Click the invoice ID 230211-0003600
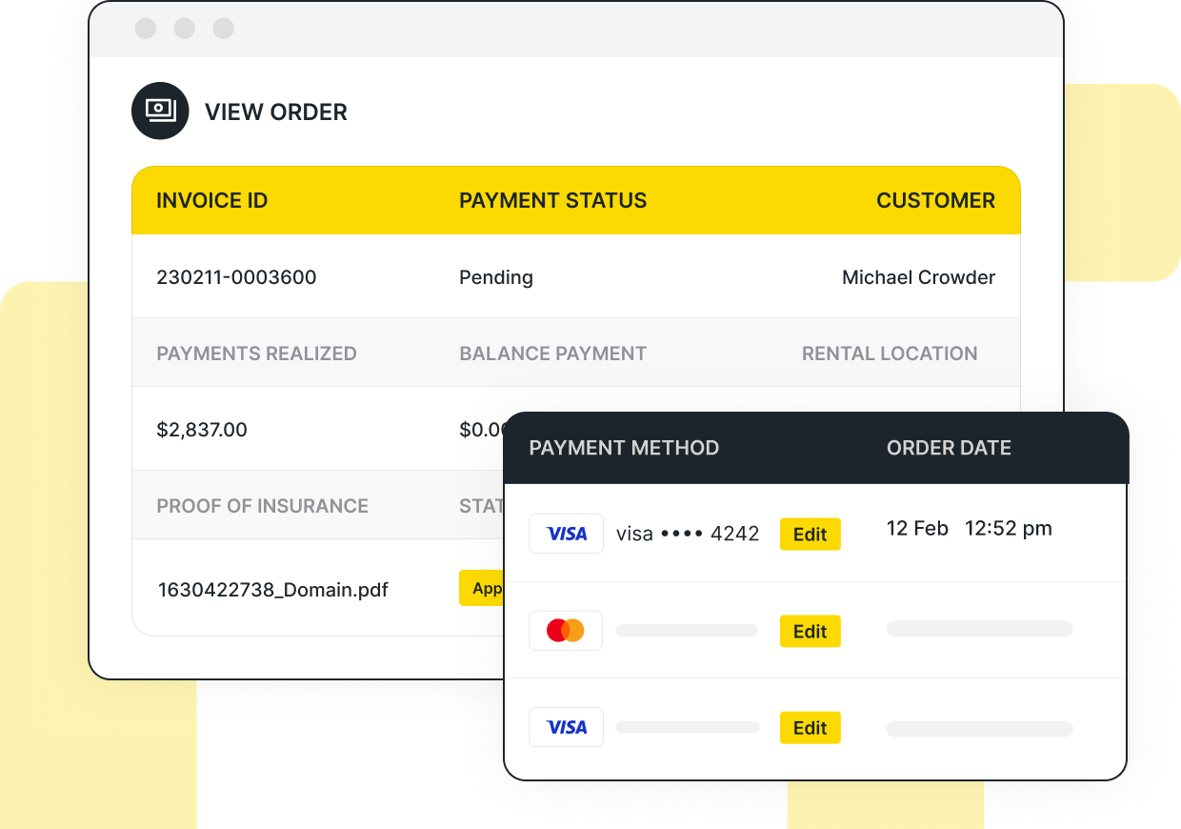1181x829 pixels. 238,277
